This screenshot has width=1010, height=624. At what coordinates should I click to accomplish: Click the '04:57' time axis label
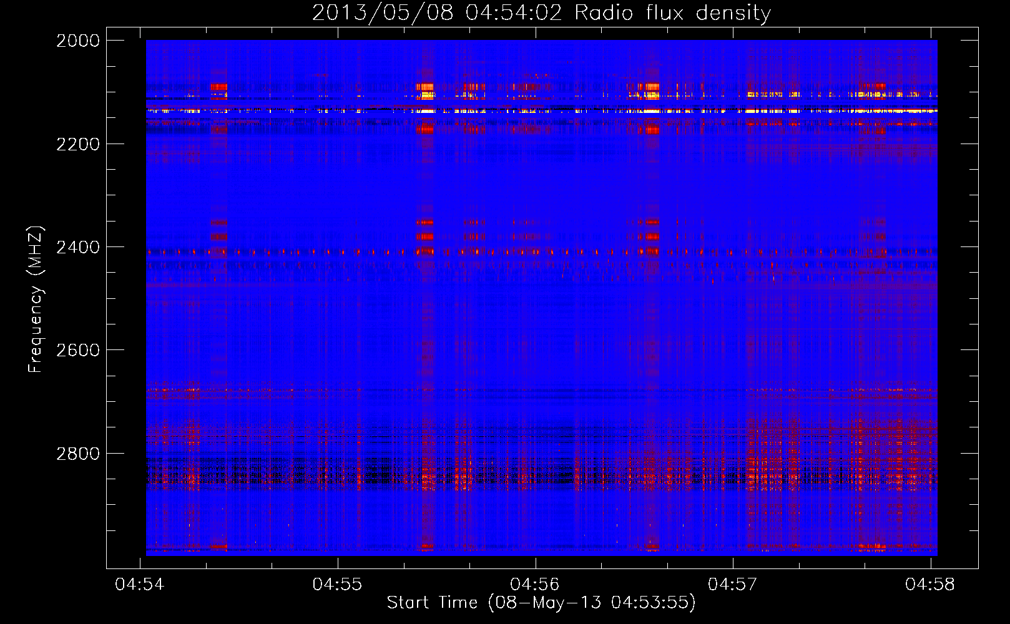tap(732, 585)
